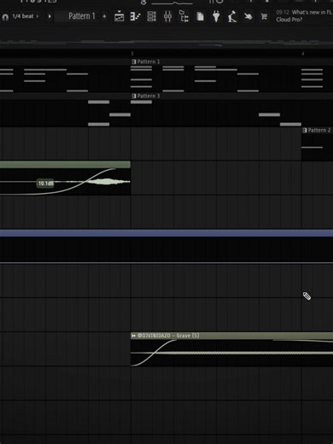Open the 1/4 beat snap selector
The image size is (333, 444).
click(25, 16)
